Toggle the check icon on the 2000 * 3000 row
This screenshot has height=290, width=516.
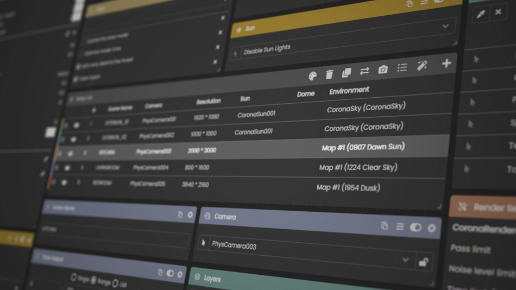[70, 153]
